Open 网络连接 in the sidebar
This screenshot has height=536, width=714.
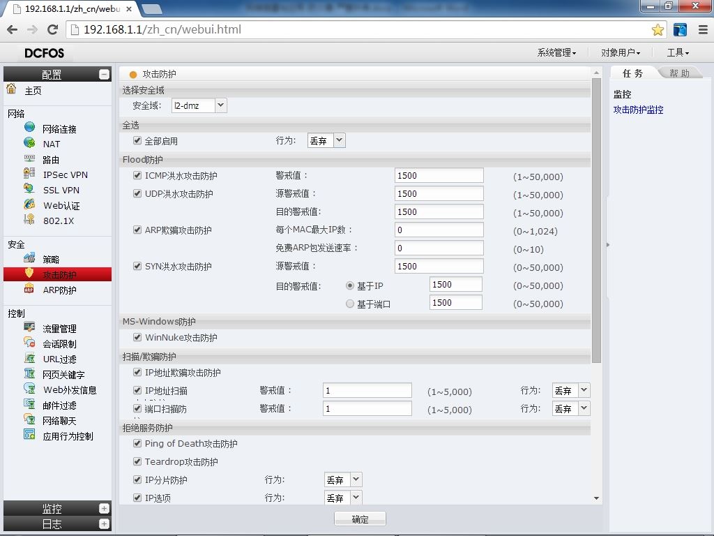tap(59, 129)
